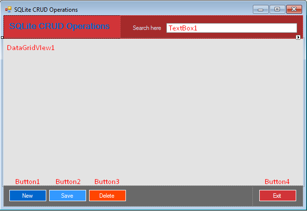The image size is (307, 211).
Task: Click the data grid view area
Action: 153,112
